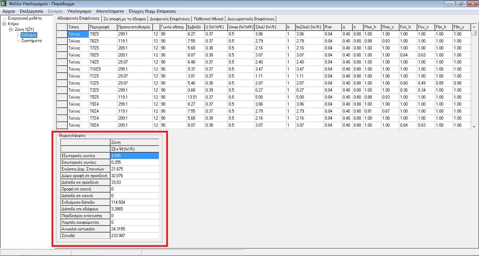Click the ΣΑxU (W/K) column header
This screenshot has width=479, height=256.
270,27
